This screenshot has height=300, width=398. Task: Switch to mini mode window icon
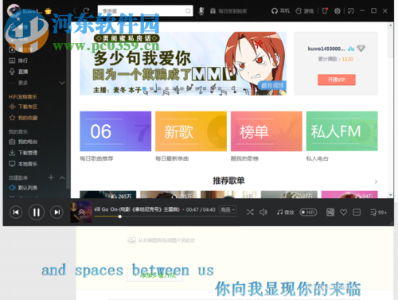[351, 11]
